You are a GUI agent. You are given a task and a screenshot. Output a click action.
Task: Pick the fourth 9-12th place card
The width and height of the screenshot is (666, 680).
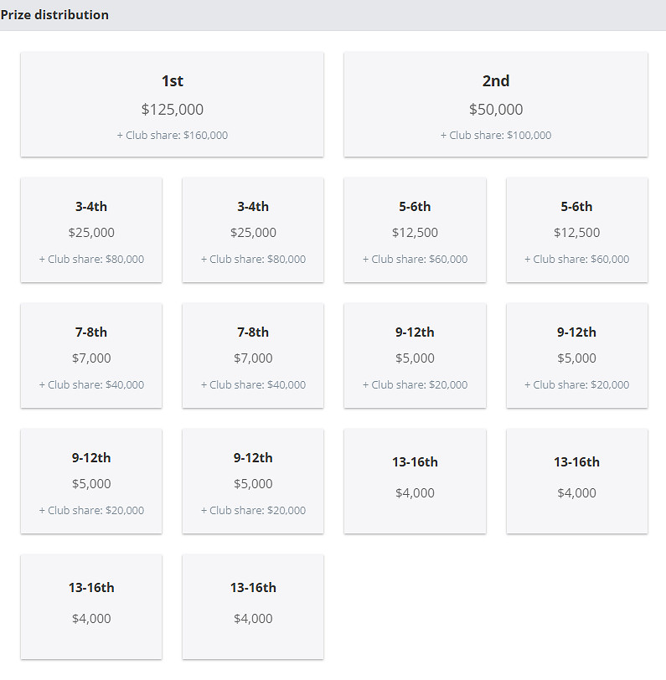253,481
